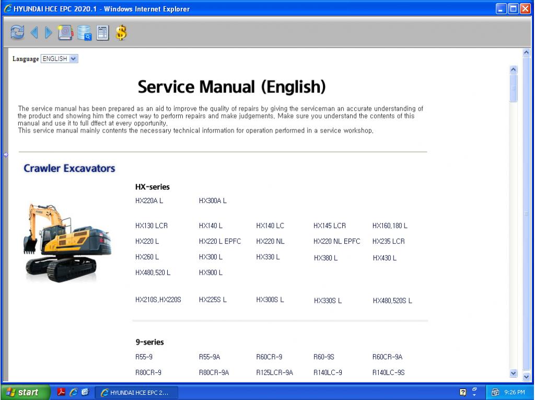The height and width of the screenshot is (400, 535).
Task: Choose the R140LC-9 model
Action: tap(328, 373)
